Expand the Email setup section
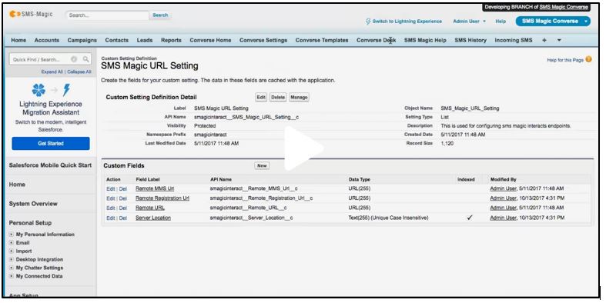This screenshot has width=606, height=303. click(12, 243)
